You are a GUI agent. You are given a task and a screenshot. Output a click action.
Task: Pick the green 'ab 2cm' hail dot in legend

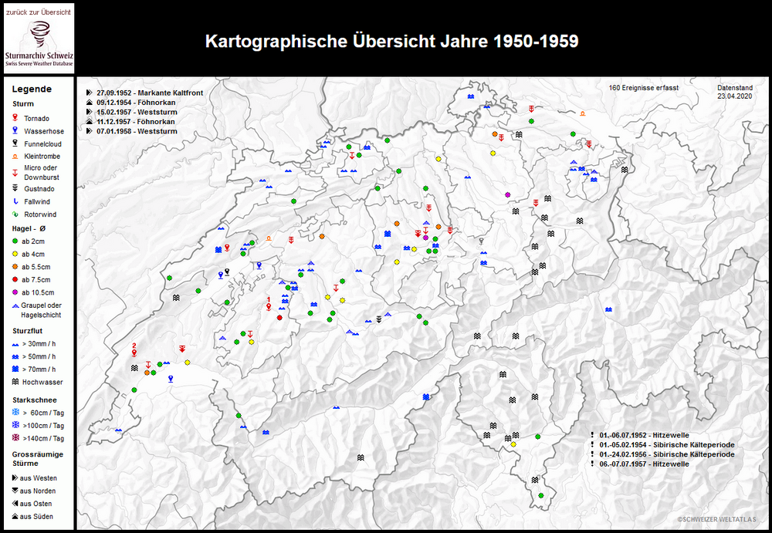(x=15, y=241)
